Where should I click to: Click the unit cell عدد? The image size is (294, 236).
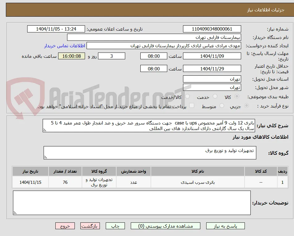click(x=134, y=182)
